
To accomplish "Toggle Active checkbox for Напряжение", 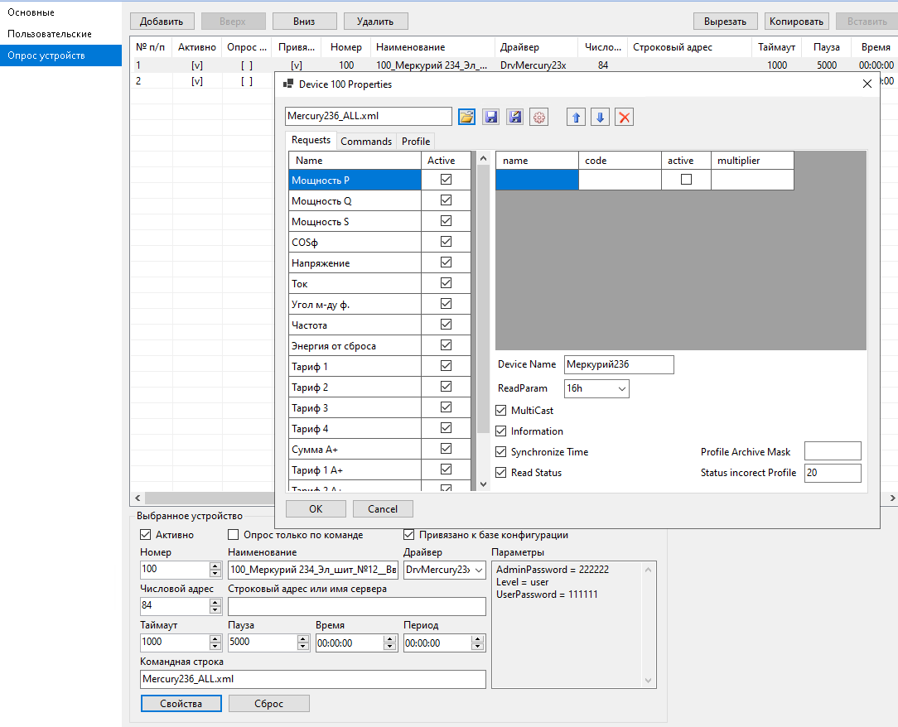I will pyautogui.click(x=447, y=262).
